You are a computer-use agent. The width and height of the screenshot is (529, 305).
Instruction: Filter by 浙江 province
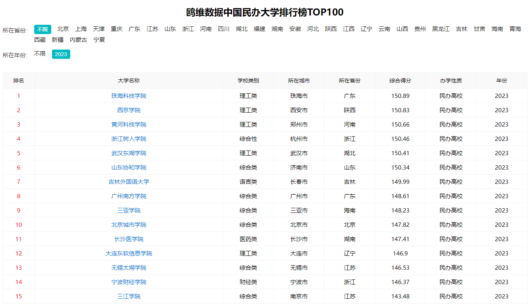click(188, 29)
